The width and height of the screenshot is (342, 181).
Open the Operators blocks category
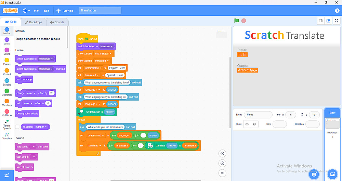[x=7, y=92]
